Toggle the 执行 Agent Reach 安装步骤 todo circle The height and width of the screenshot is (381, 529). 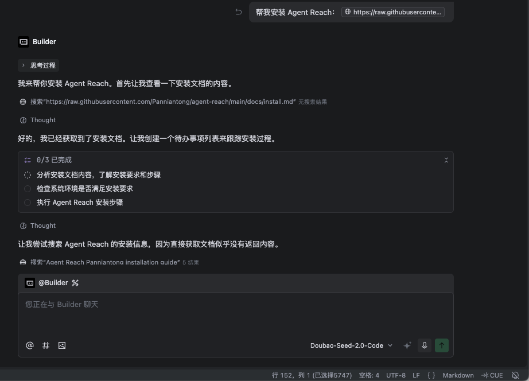click(28, 203)
